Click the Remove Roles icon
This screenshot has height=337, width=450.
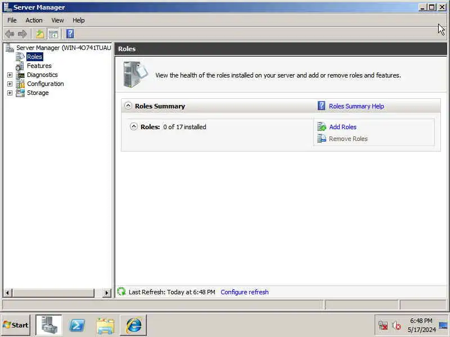(322, 139)
